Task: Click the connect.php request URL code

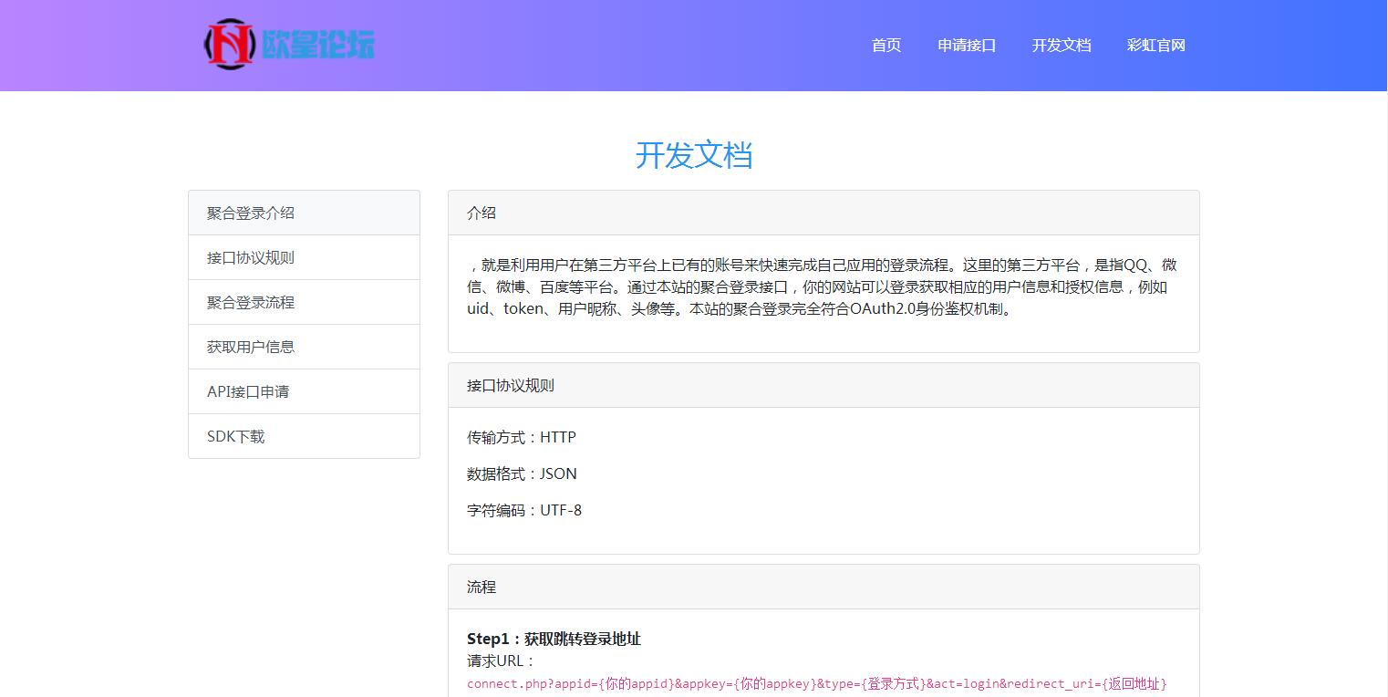Action: (816, 683)
